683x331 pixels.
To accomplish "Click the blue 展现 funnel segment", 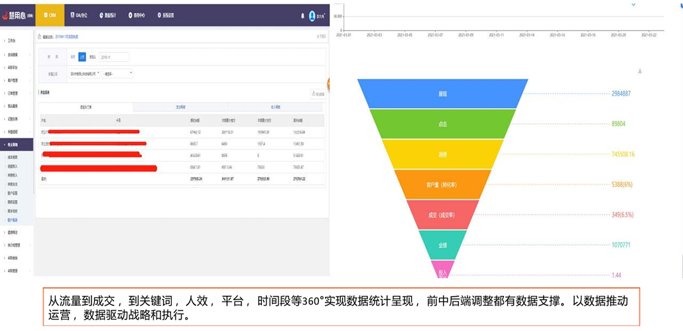I will click(442, 94).
